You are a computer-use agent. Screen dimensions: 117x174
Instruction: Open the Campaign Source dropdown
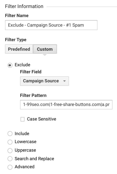44,81
